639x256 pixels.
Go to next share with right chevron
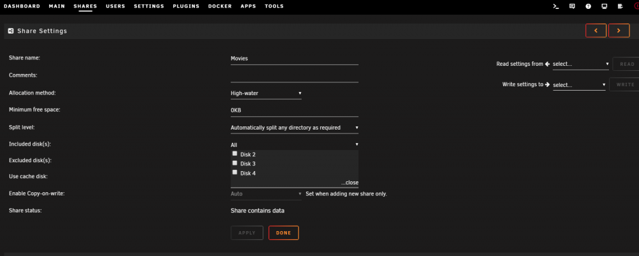click(x=619, y=31)
